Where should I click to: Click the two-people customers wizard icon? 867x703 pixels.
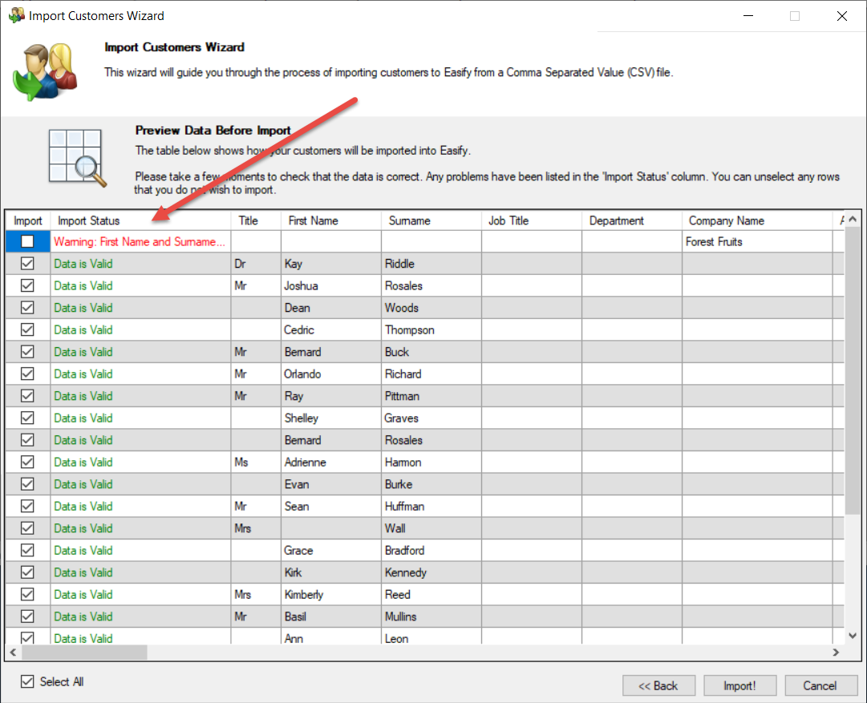(45, 71)
